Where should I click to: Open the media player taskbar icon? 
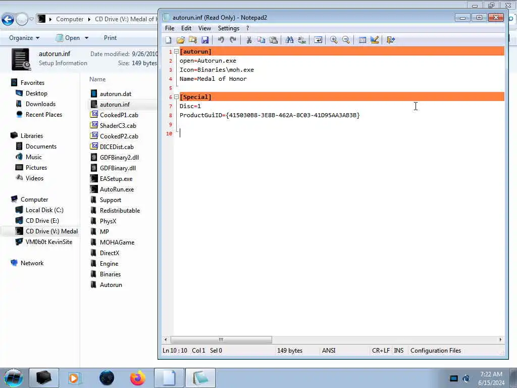[x=74, y=378]
